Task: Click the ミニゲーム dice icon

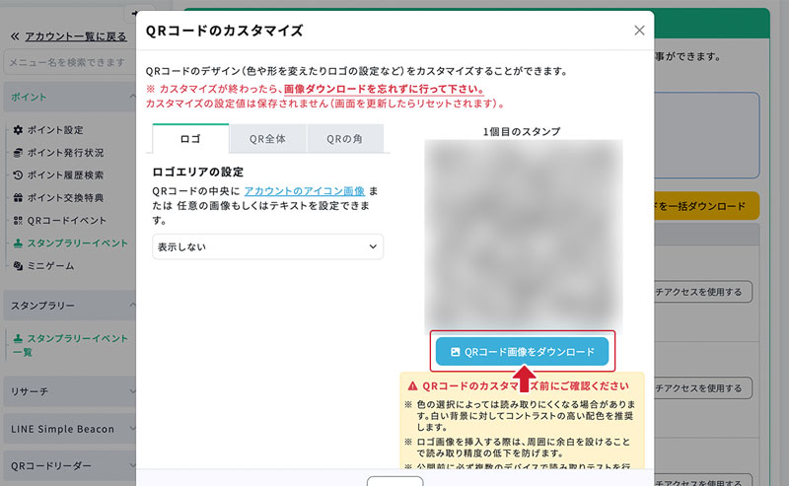Action: click(x=18, y=266)
